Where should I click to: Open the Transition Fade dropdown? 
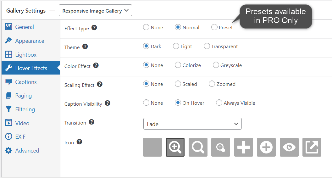(192, 124)
